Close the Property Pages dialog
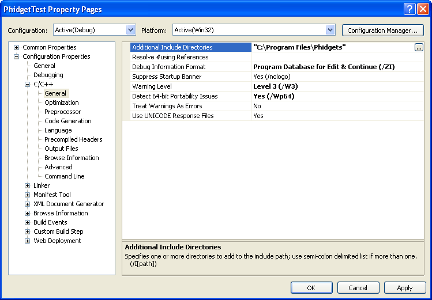 click(x=423, y=9)
